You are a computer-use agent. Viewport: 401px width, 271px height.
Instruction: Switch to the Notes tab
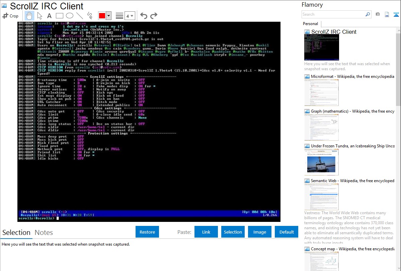44,233
